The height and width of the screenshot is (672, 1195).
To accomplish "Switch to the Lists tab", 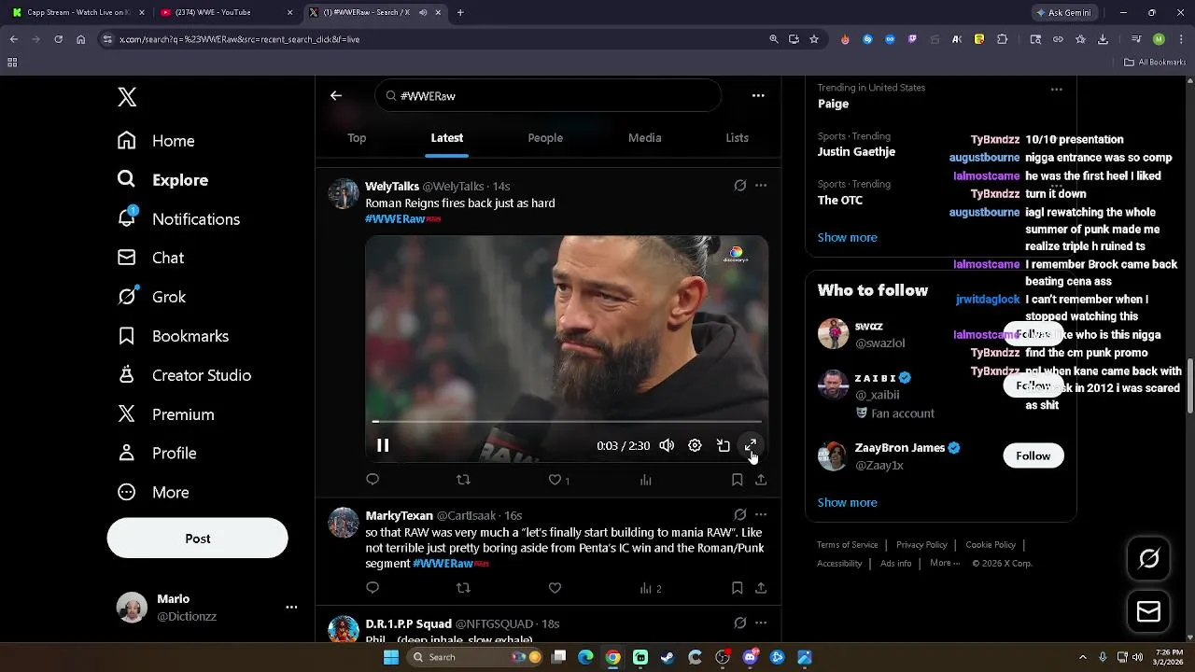I will (x=737, y=138).
